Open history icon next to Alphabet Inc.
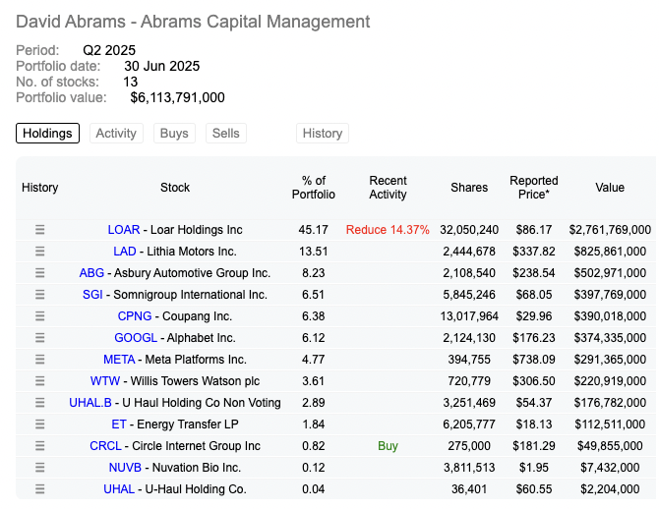The image size is (659, 509). (40, 338)
